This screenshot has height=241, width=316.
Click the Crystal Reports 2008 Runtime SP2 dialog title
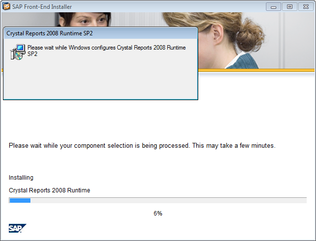pos(50,33)
